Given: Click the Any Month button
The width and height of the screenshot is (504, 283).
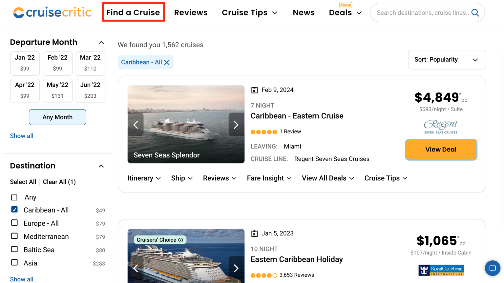Looking at the screenshot, I should 57,117.
